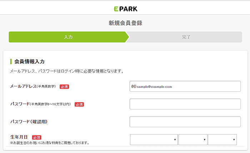Click the 必須 badge beside 生年月日
The image size is (250, 153).
pos(36,137)
